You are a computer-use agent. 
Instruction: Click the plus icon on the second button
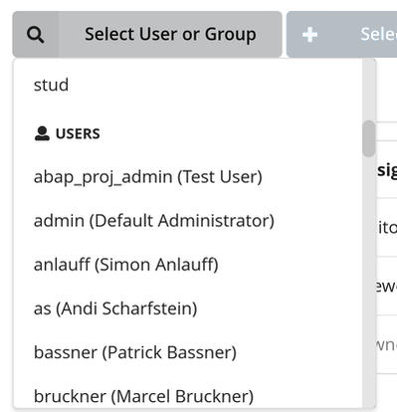309,35
